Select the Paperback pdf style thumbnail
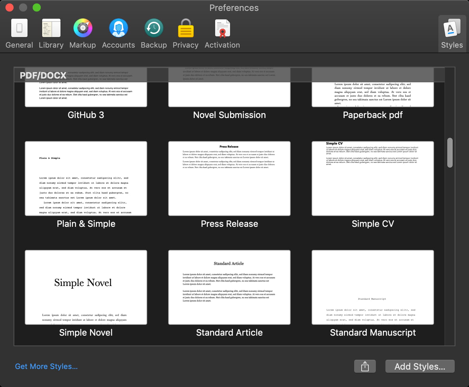 (x=373, y=87)
